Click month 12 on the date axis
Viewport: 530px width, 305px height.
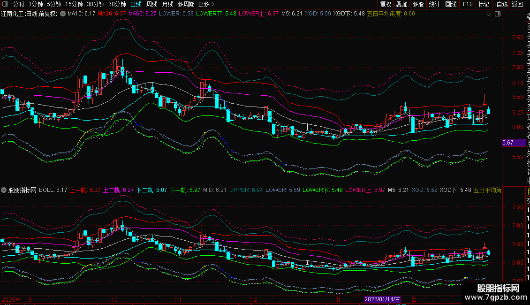pyautogui.click(x=253, y=299)
